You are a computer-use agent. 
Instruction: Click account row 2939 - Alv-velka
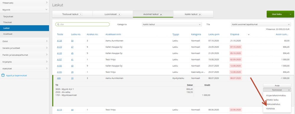[x=63, y=92]
